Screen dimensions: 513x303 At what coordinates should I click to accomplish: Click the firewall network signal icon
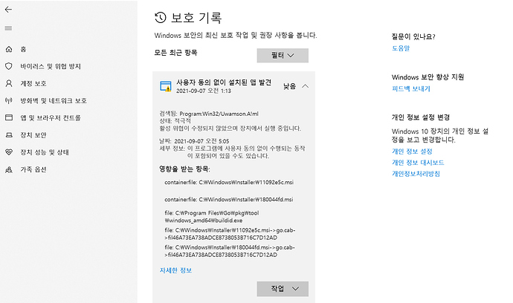(9, 100)
